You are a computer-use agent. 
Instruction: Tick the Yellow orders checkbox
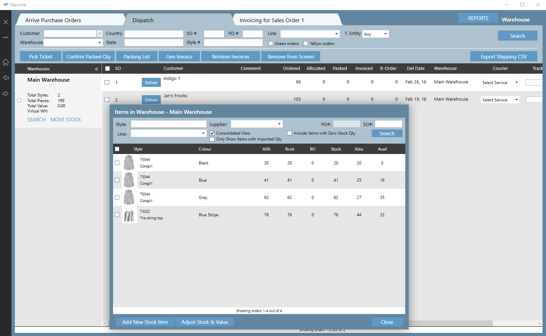pos(306,44)
